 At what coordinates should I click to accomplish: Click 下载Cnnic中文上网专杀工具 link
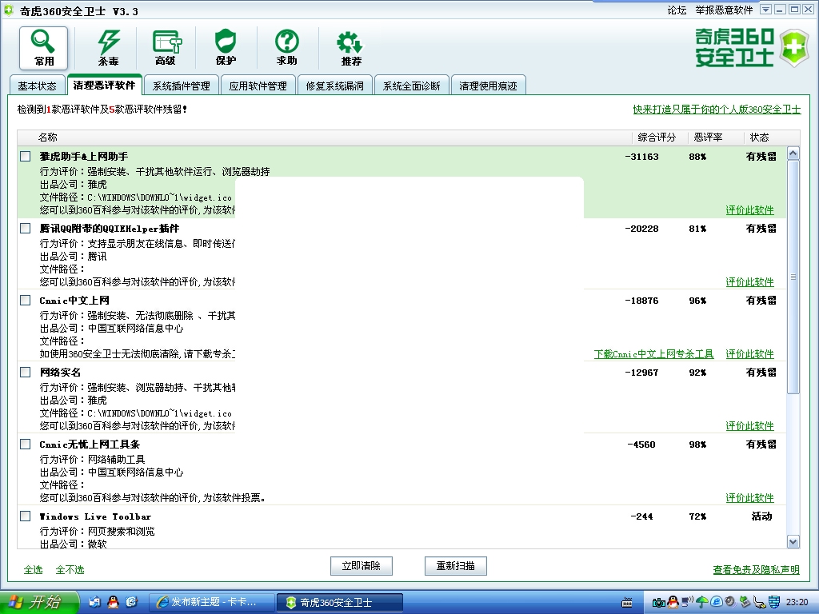(x=654, y=354)
